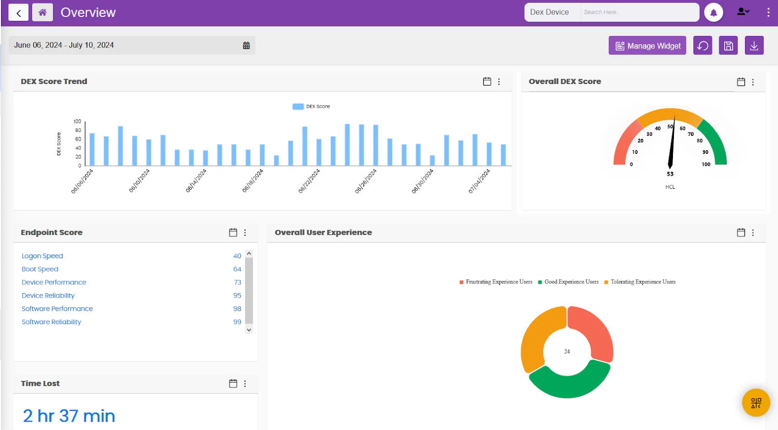Open the Software Performance link
This screenshot has width=778, height=430.
[x=57, y=308]
